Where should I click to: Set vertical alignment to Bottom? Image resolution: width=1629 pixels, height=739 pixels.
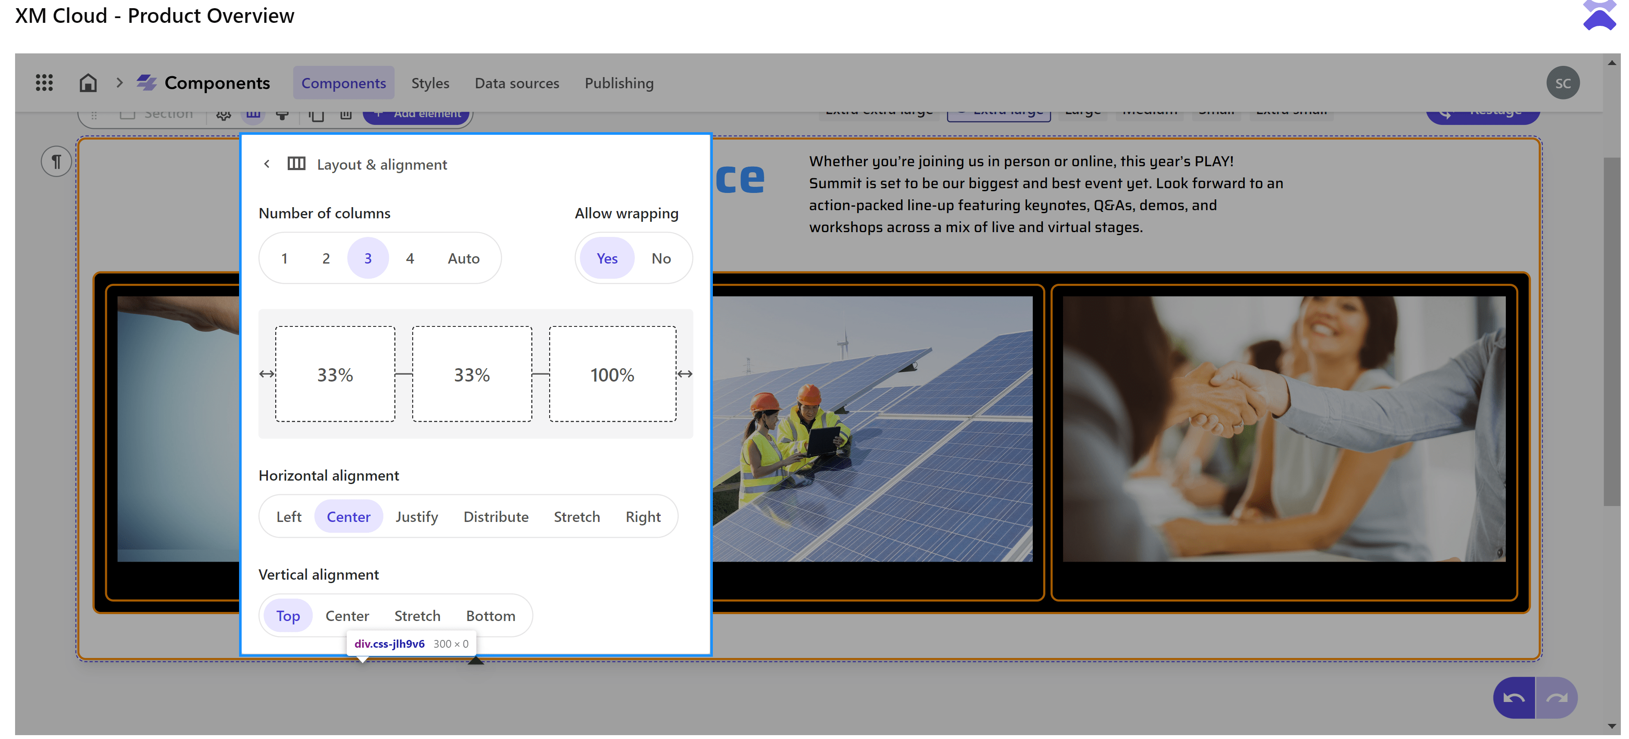coord(490,616)
